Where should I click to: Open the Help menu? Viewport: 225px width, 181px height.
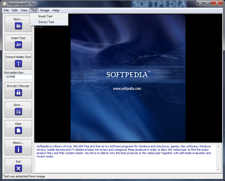tap(56, 10)
